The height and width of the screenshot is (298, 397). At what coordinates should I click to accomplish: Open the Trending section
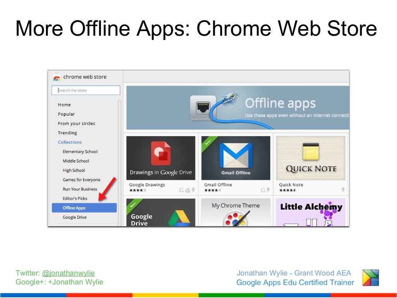point(67,133)
